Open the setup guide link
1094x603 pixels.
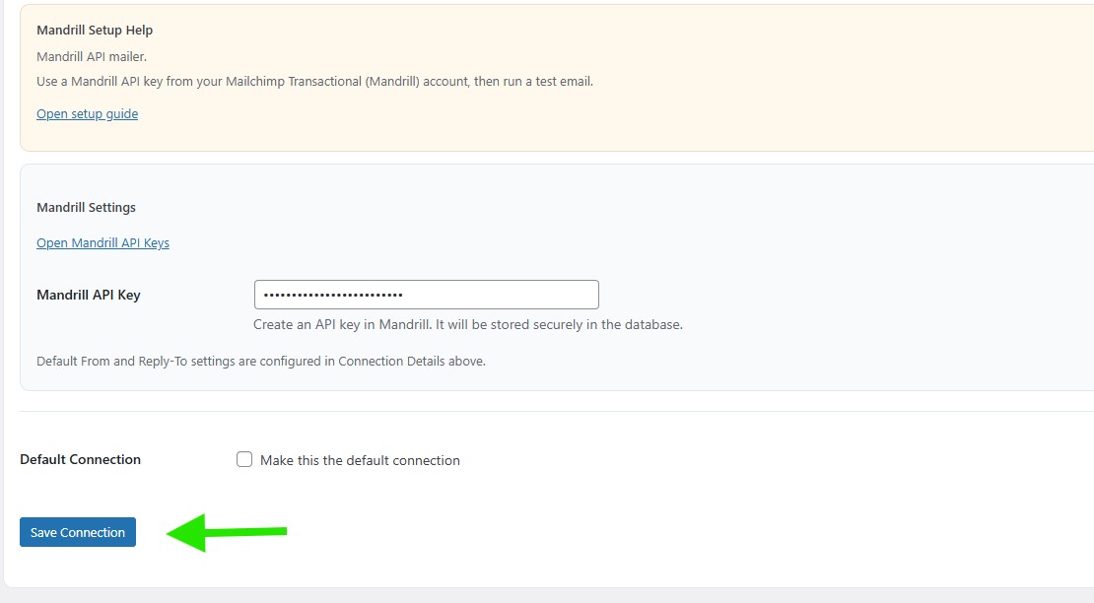click(87, 114)
